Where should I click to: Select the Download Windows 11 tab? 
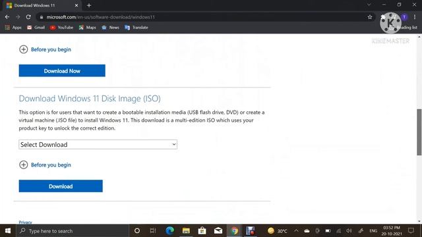click(42, 5)
